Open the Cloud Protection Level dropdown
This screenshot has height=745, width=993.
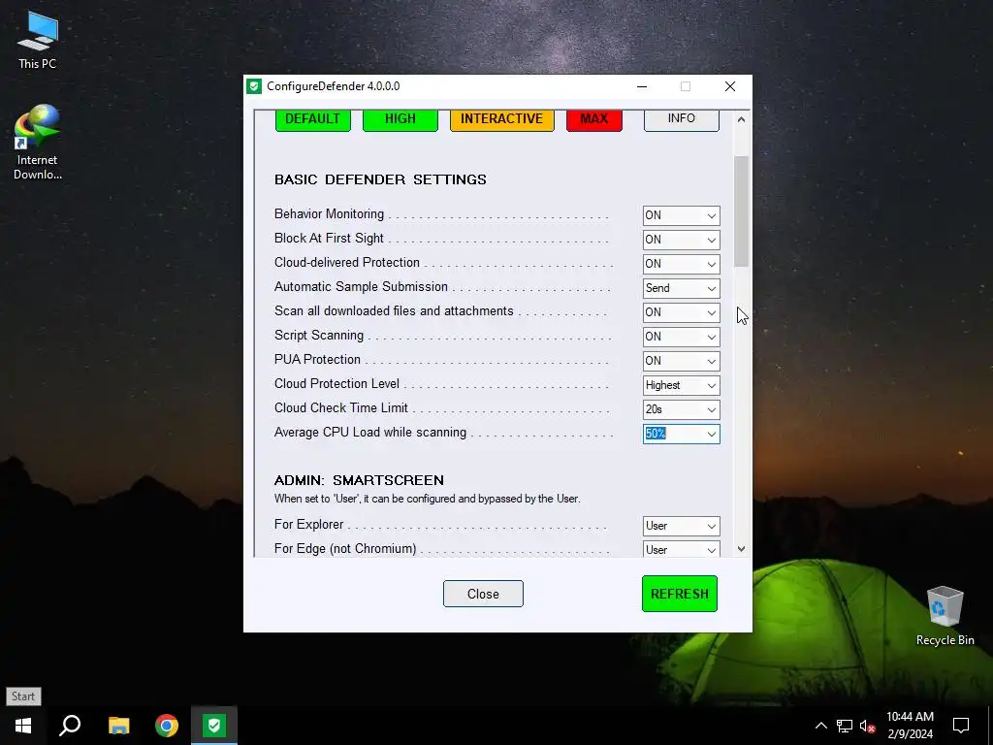(682, 385)
